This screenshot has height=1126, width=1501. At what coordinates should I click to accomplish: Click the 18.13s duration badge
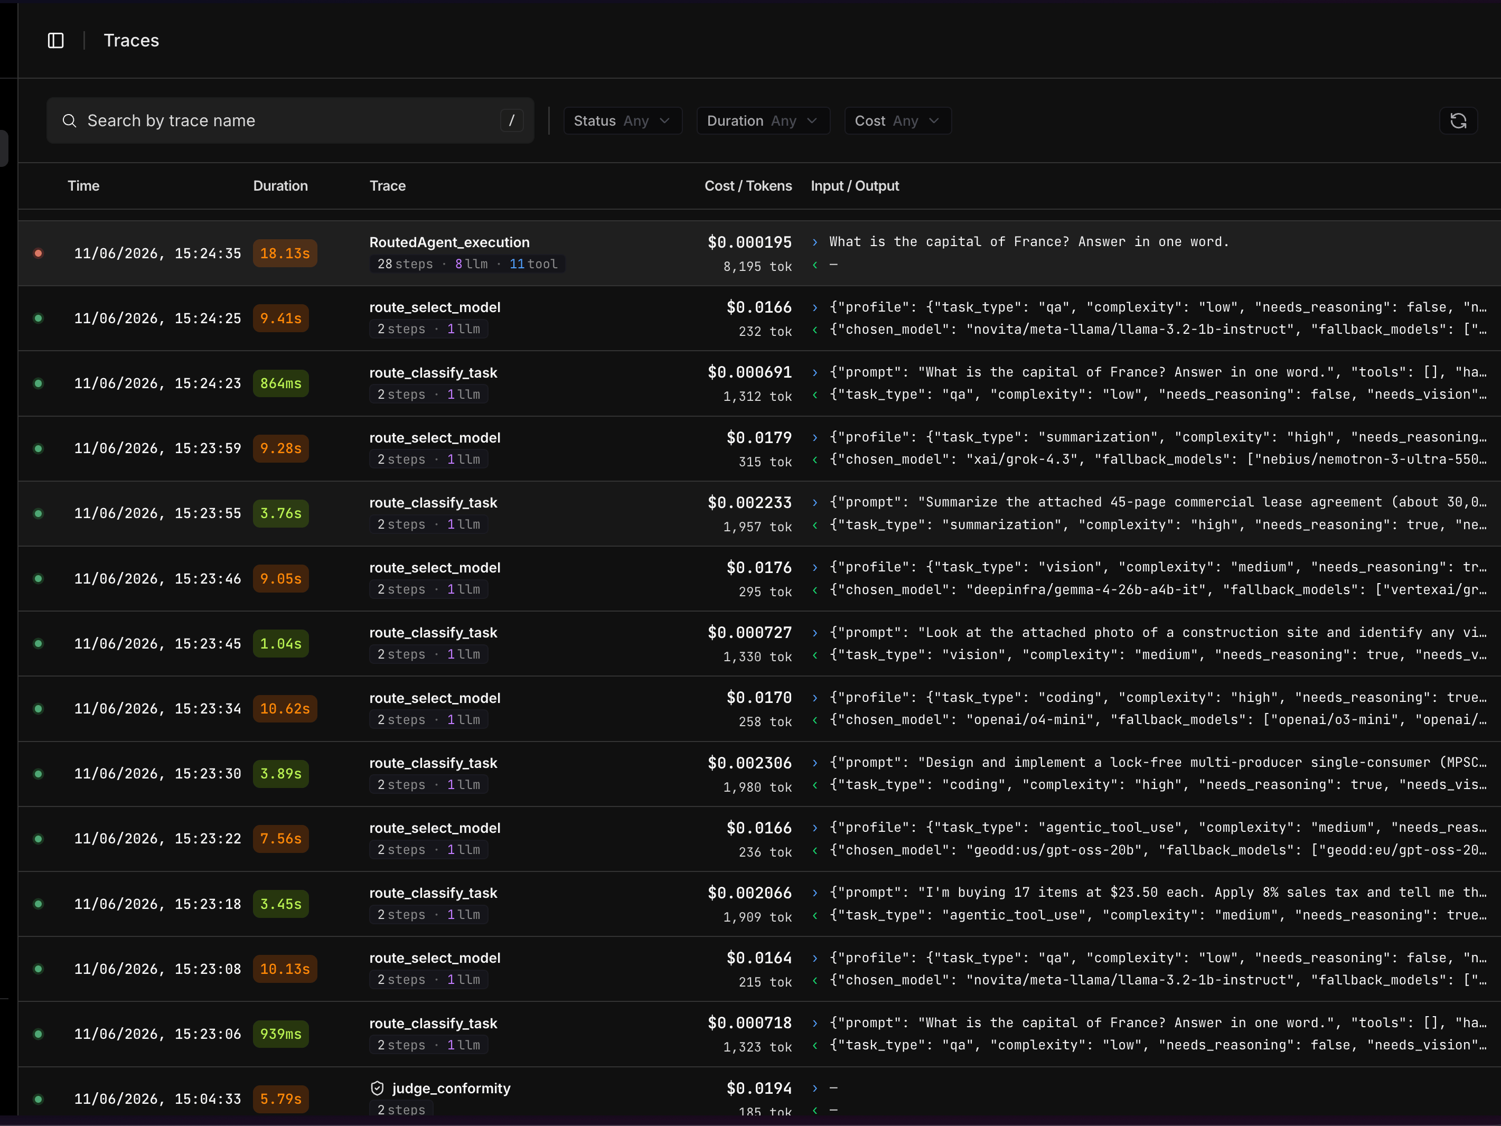285,253
